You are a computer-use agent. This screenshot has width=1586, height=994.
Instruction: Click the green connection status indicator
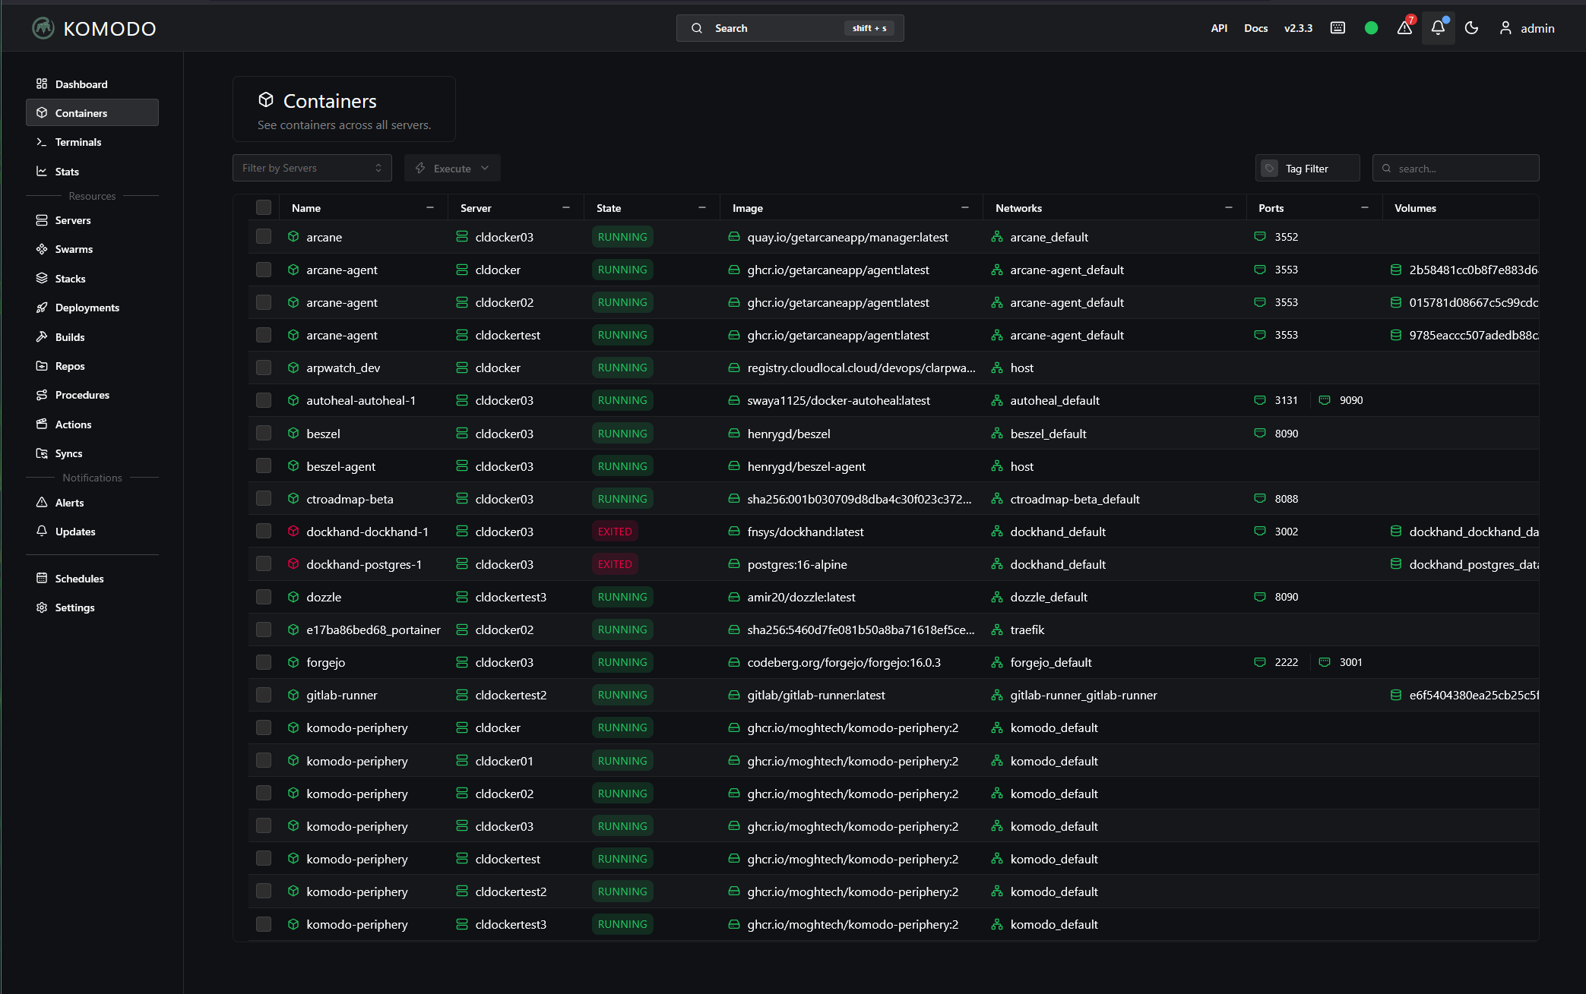pyautogui.click(x=1371, y=28)
